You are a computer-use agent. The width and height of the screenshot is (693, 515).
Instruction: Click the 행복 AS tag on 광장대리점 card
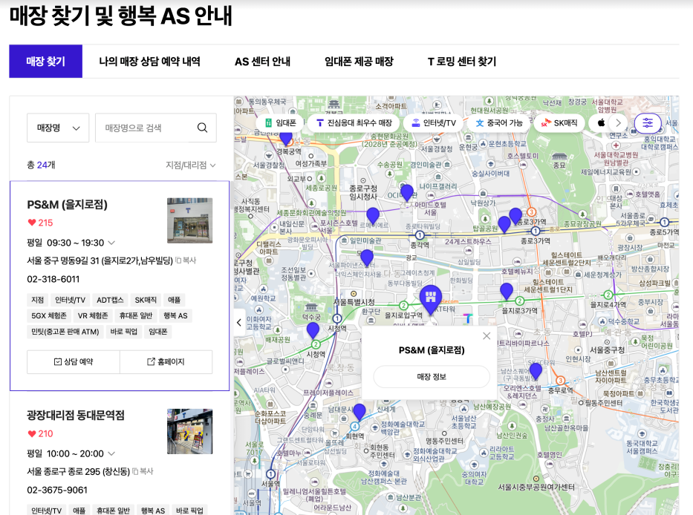152,510
